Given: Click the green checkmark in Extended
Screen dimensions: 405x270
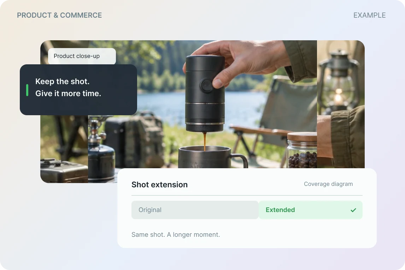Looking at the screenshot, I should click(x=353, y=210).
